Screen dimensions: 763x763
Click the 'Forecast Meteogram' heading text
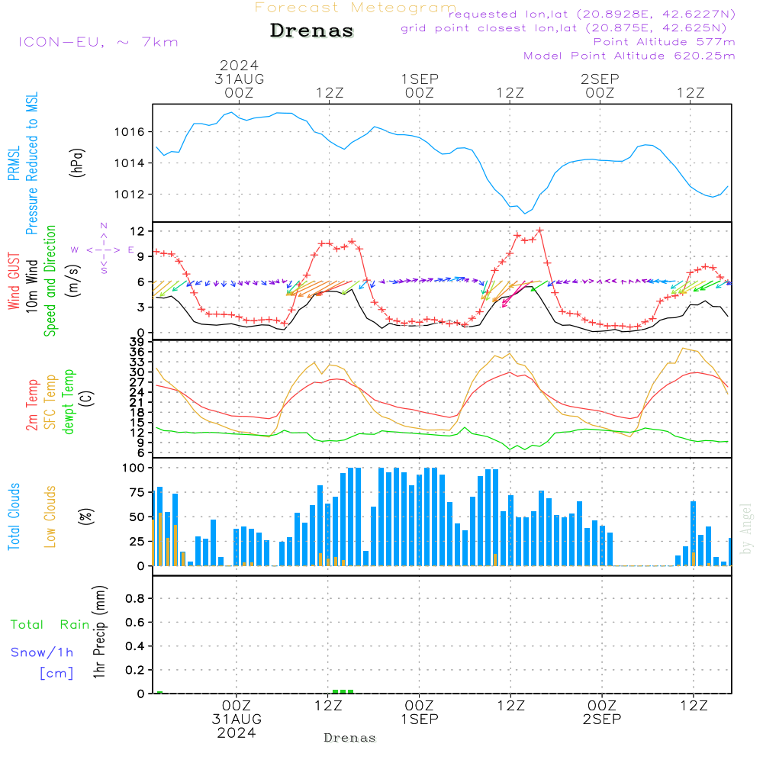[356, 8]
